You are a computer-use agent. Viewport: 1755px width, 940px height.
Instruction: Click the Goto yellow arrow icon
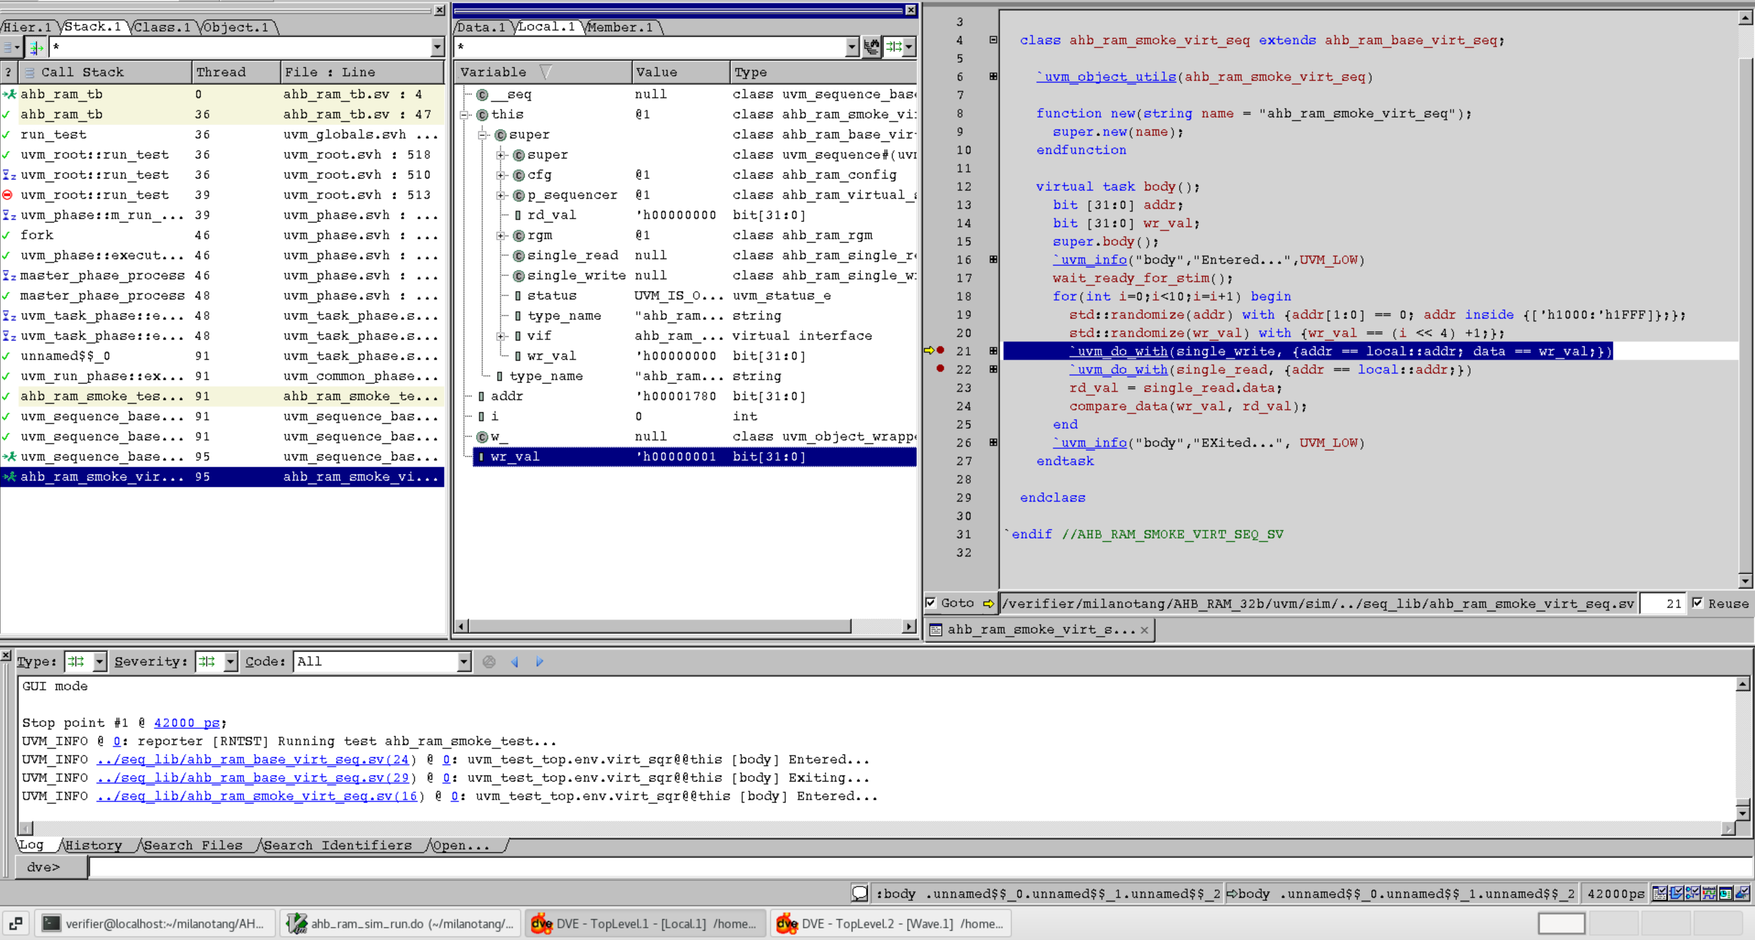coord(988,603)
